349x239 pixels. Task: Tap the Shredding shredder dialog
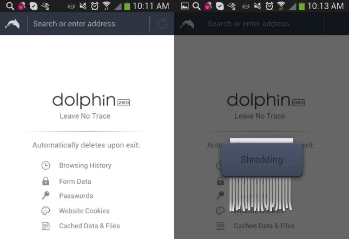coord(262,159)
